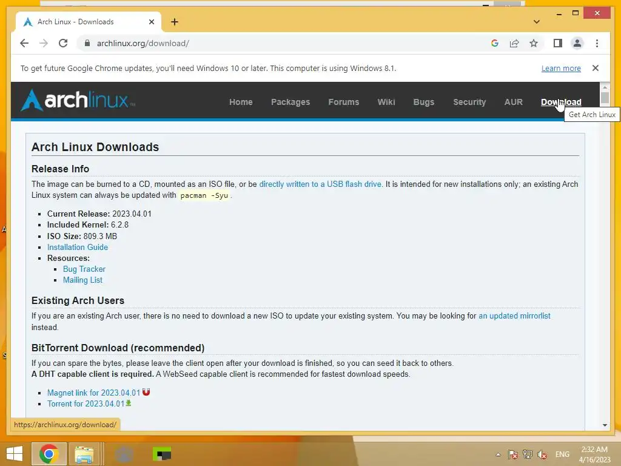Image resolution: width=621 pixels, height=466 pixels.
Task: Open the Bug Tracker link
Action: point(84,269)
